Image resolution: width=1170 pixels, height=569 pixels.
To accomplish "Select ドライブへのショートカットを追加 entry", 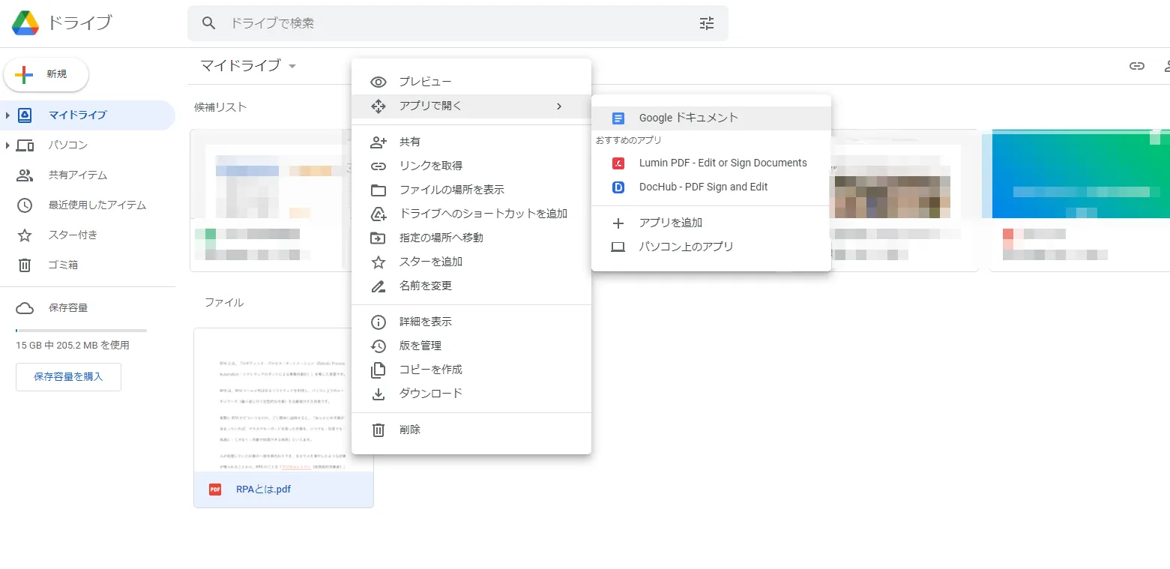I will pyautogui.click(x=471, y=214).
